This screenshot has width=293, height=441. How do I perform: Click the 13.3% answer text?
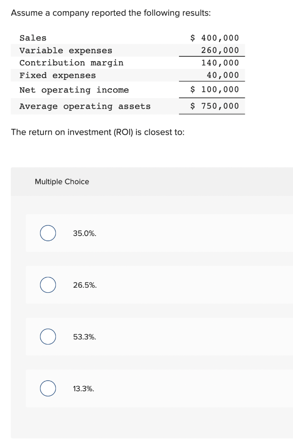[x=83, y=389]
